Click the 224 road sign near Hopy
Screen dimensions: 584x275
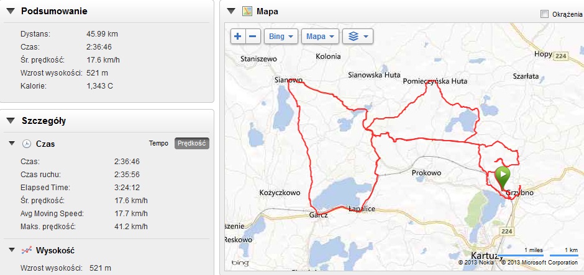[559, 56]
